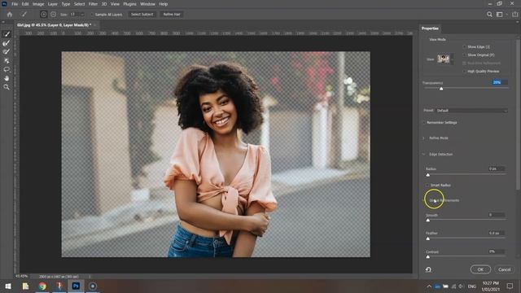Open the brush Size dropdown arrow
The image size is (521, 293).
(x=82, y=15)
